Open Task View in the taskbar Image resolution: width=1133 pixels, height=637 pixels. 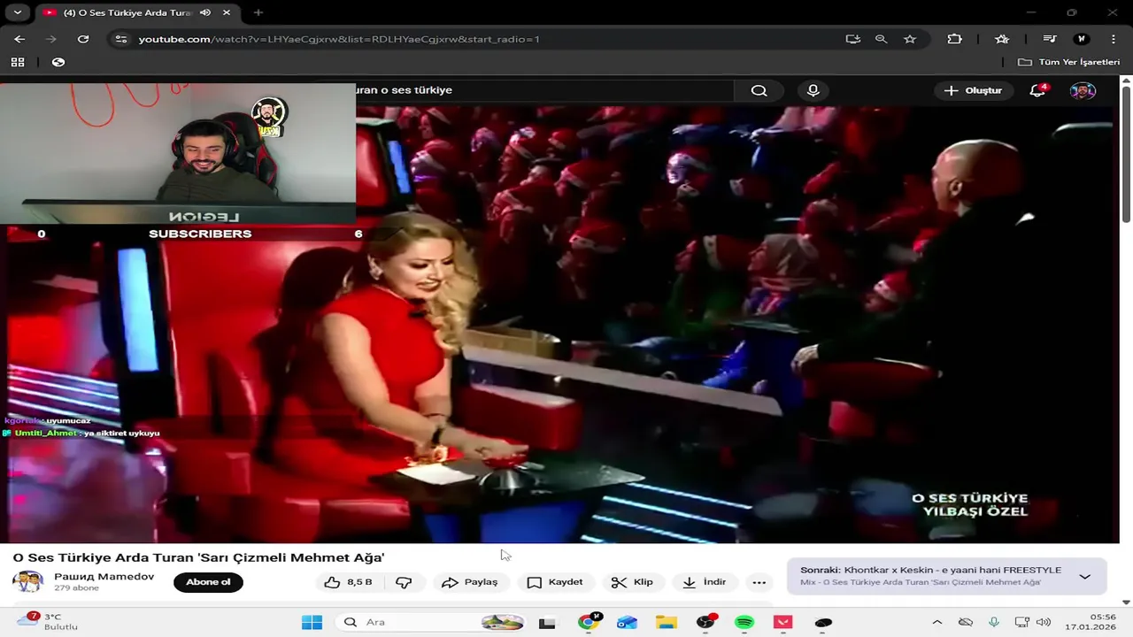pyautogui.click(x=547, y=622)
